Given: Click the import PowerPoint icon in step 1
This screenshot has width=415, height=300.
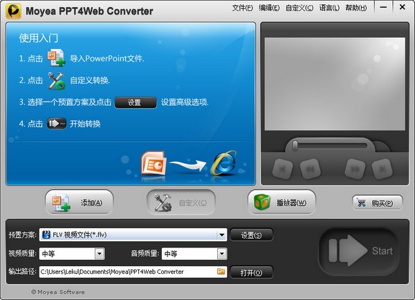Looking at the screenshot, I should pyautogui.click(x=56, y=57).
